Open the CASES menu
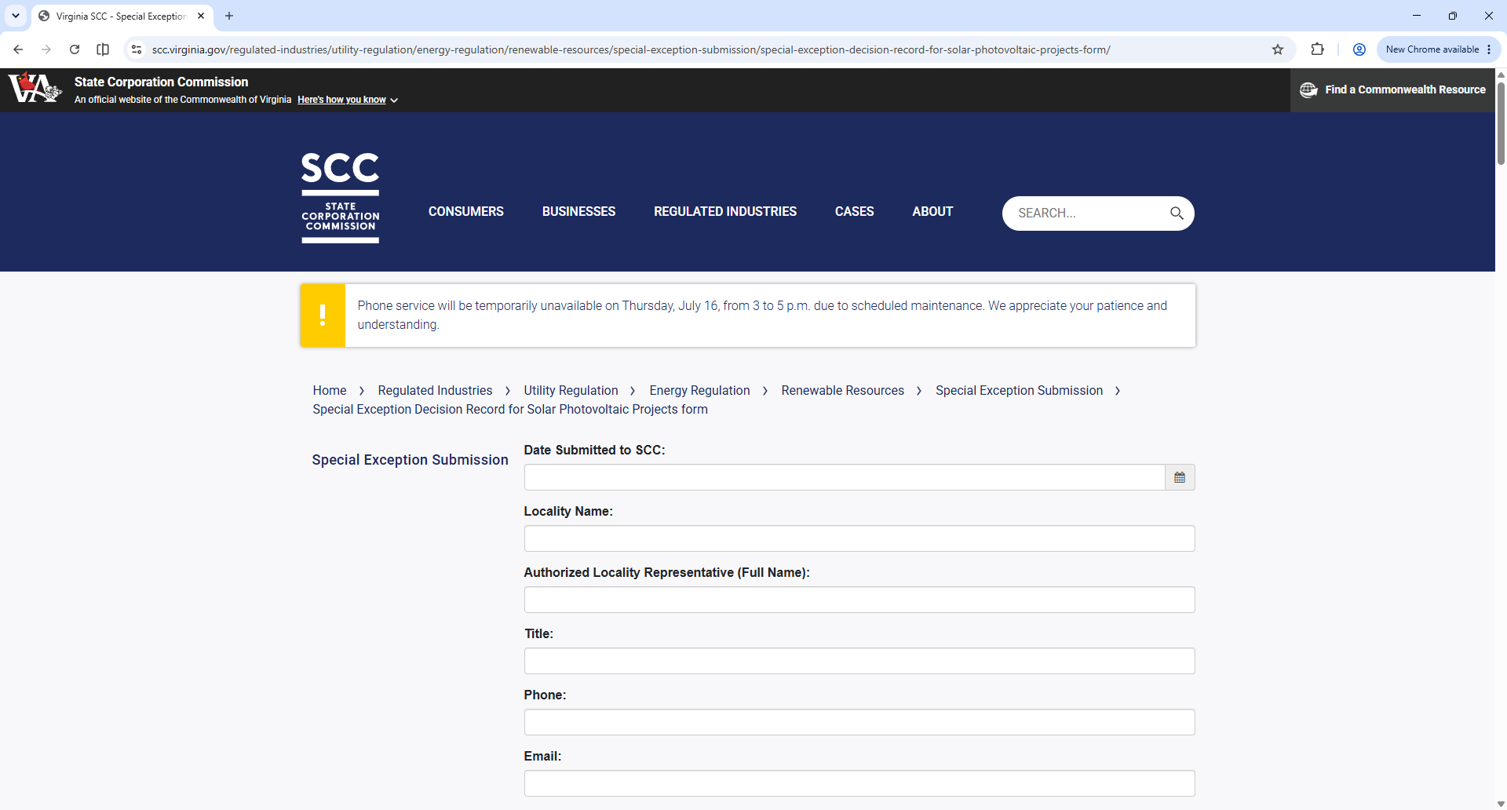This screenshot has width=1507, height=810. click(x=855, y=211)
